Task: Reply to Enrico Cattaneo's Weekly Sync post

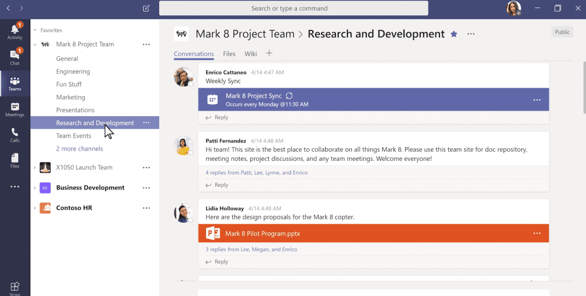Action: [x=217, y=117]
